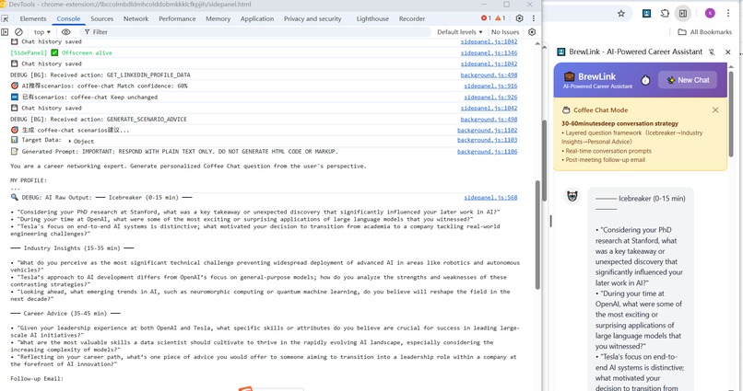The height and width of the screenshot is (391, 743).
Task: Open the Chrome extensions puzzle icon
Action: (x=665, y=13)
